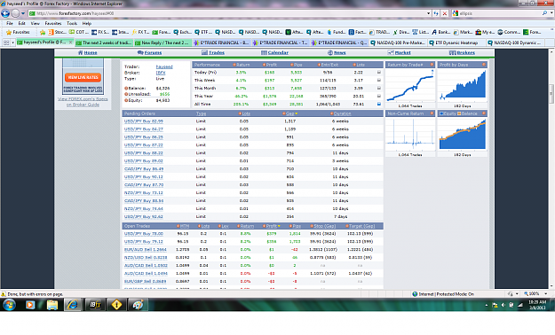
Task: Click the blue icon in All Time row
Action: [x=378, y=104]
